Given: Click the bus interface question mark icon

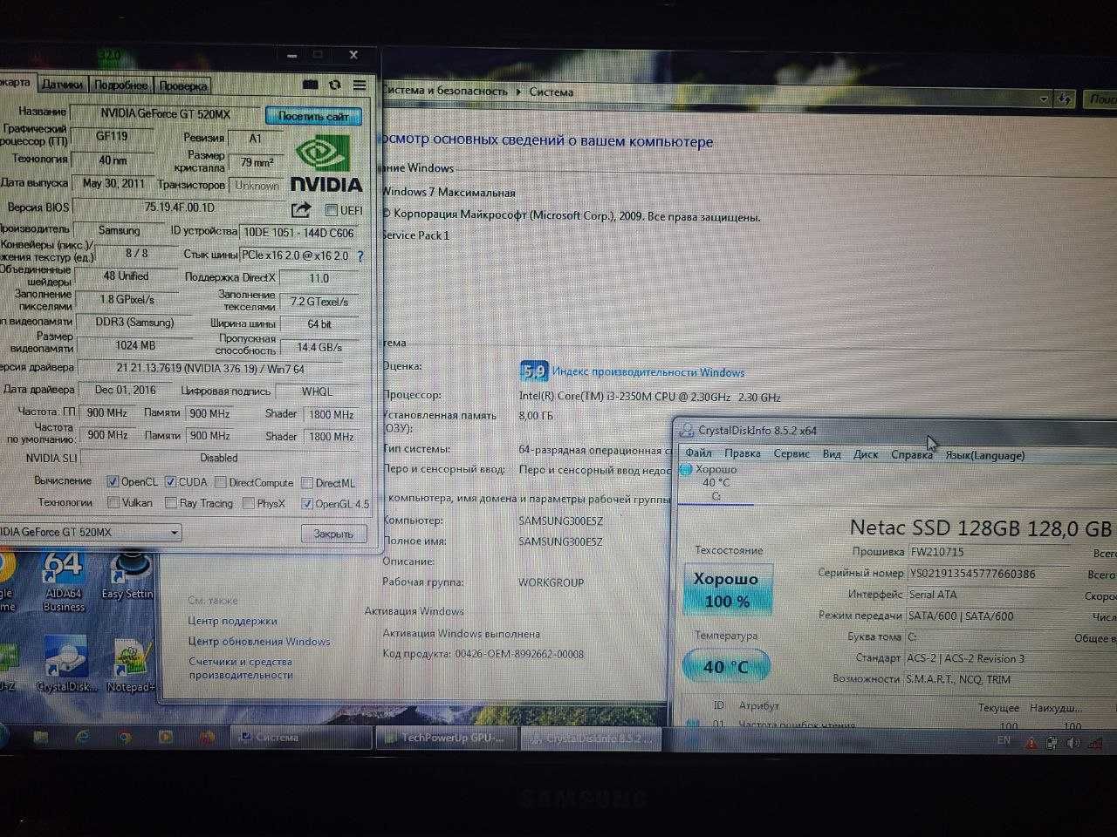Looking at the screenshot, I should (360, 256).
